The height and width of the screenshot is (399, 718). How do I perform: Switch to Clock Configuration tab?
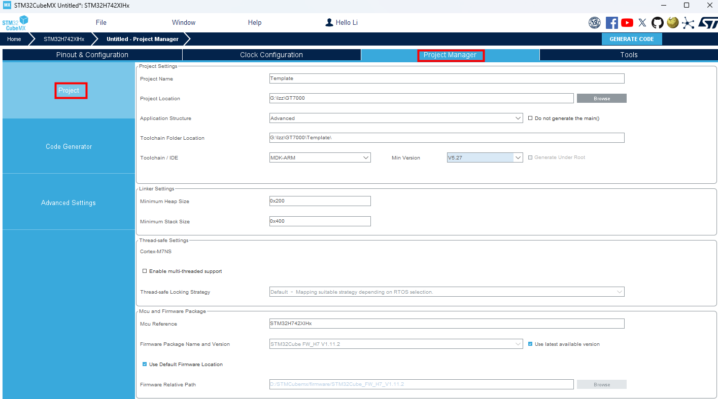tap(271, 55)
